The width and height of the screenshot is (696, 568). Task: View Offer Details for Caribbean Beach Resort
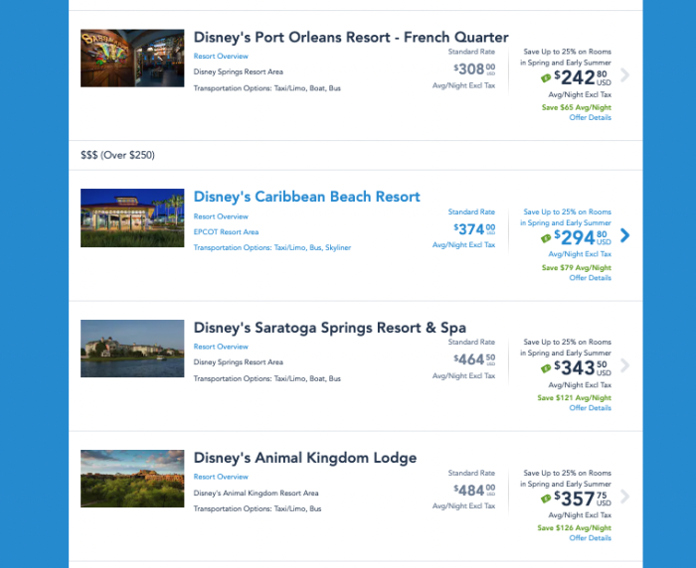590,278
